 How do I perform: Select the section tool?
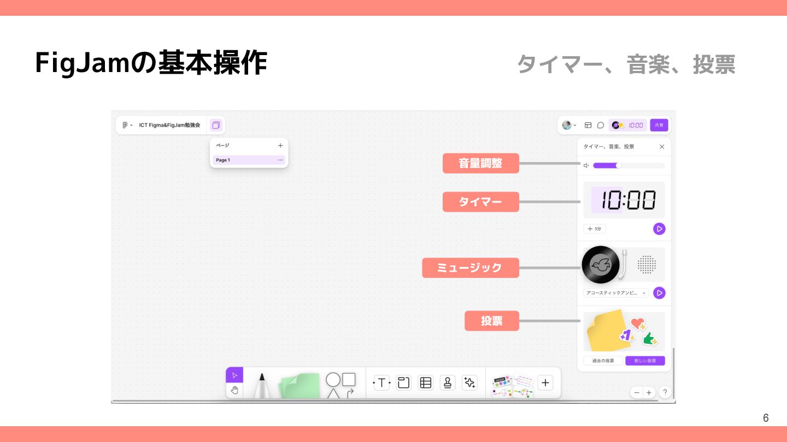click(x=403, y=383)
